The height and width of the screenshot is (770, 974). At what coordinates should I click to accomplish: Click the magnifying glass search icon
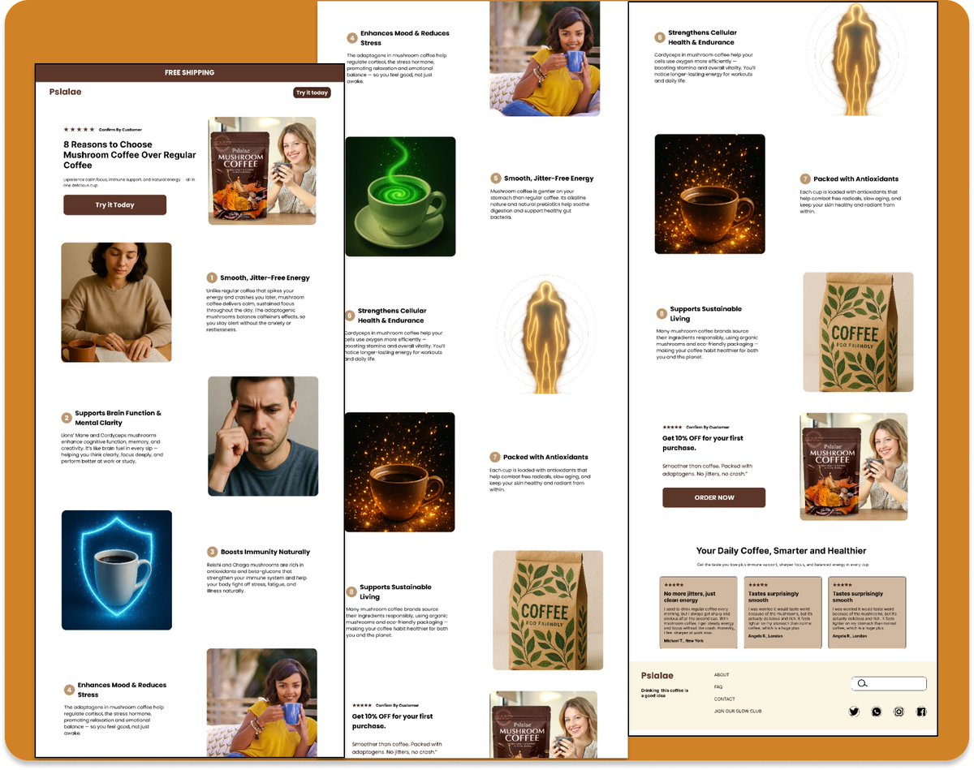(864, 683)
